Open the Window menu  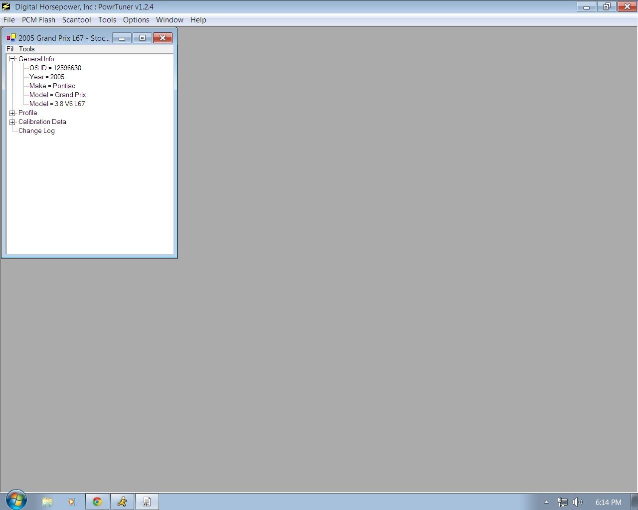tap(169, 20)
